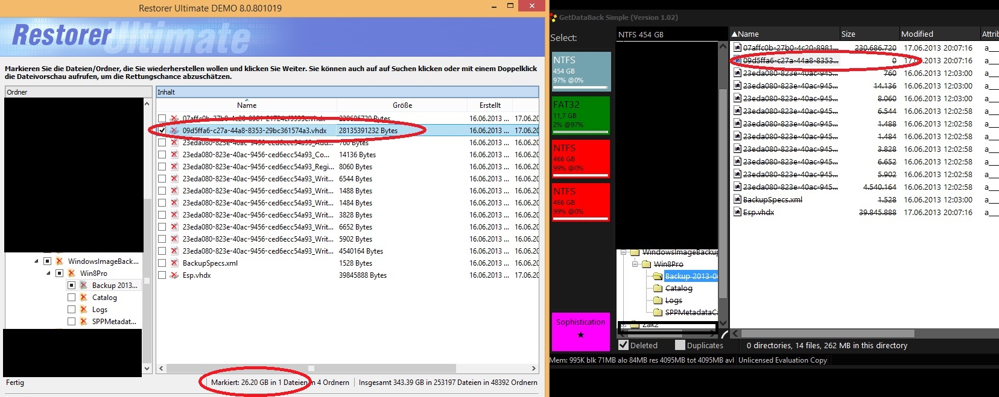Click the deleted icon of the 6544 Bytes file
The image size is (999, 397).
coord(174,179)
